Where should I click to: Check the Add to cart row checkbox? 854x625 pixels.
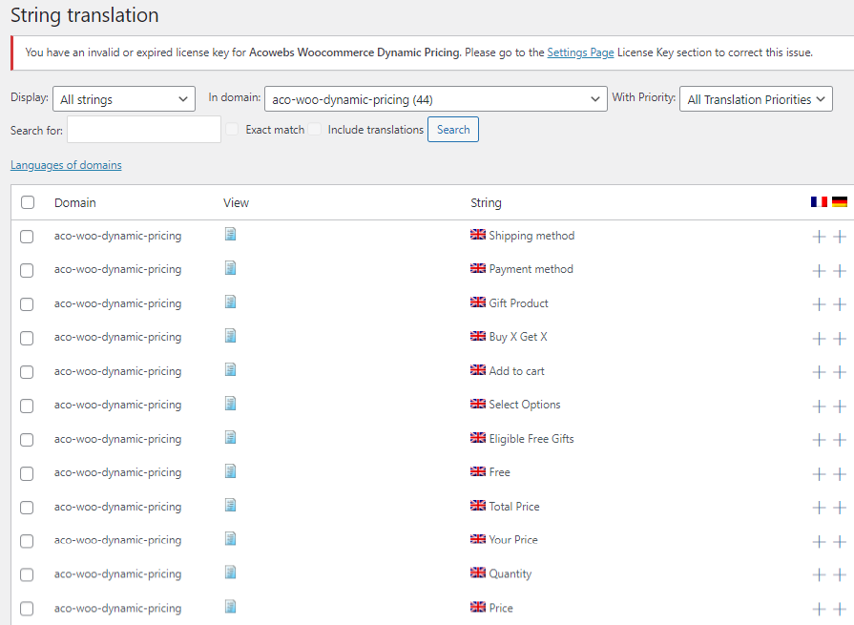click(x=27, y=372)
